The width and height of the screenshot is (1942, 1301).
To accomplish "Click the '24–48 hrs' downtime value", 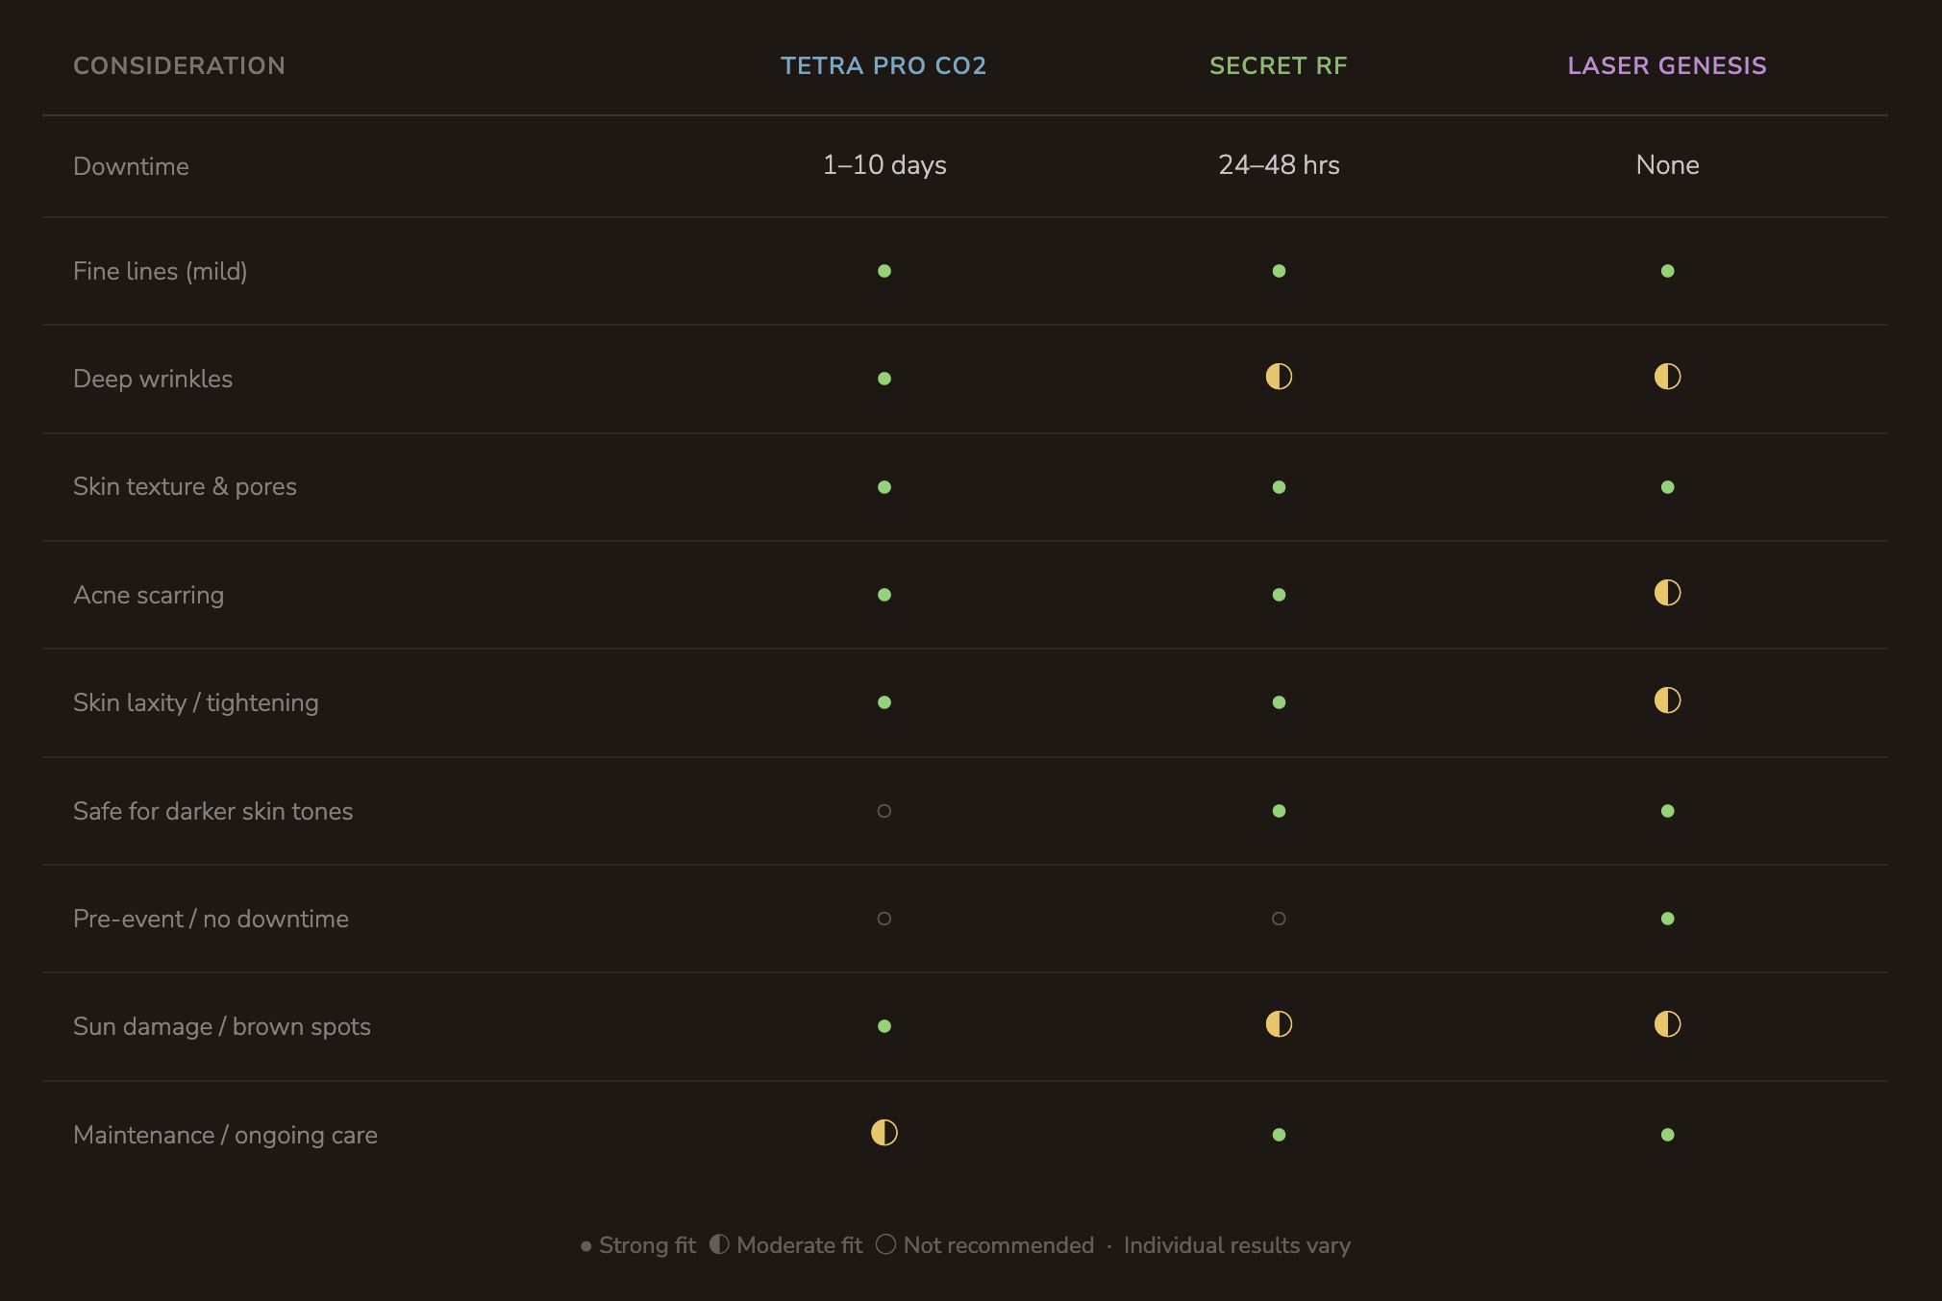I will coord(1279,165).
